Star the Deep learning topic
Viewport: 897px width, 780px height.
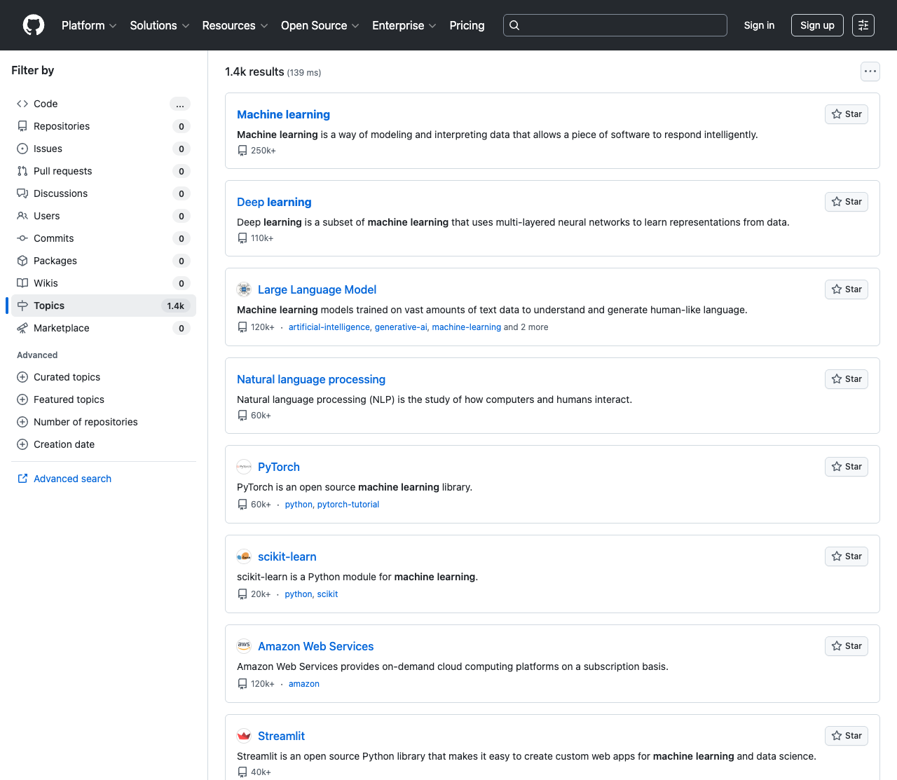coord(847,202)
